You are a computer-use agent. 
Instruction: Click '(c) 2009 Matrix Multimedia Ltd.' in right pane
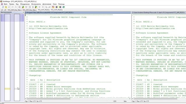[x=155, y=26]
